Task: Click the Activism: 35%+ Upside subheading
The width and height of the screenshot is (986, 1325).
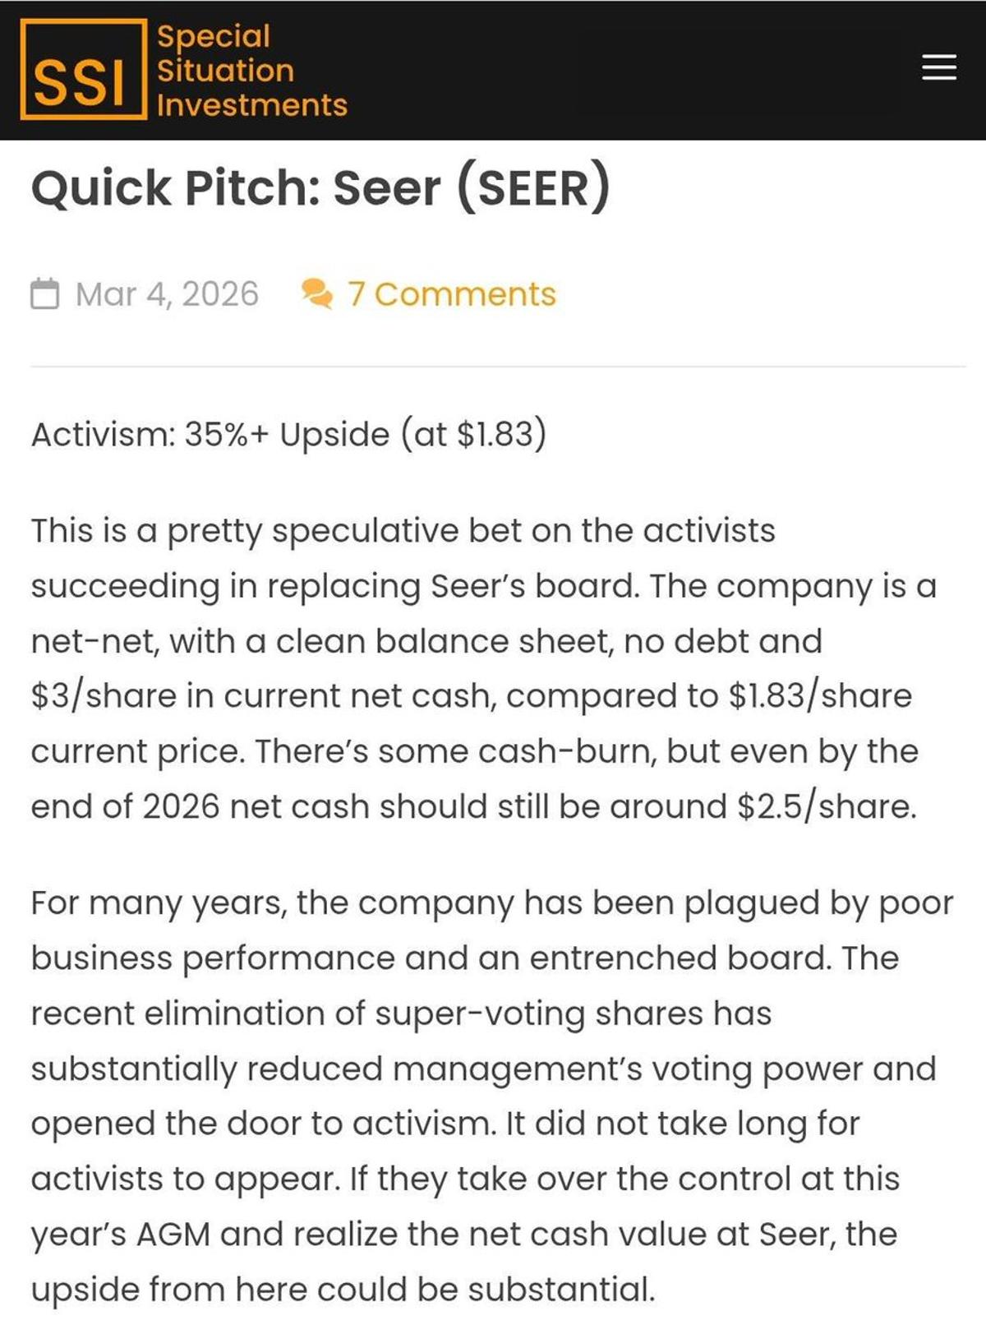Action: (x=288, y=436)
